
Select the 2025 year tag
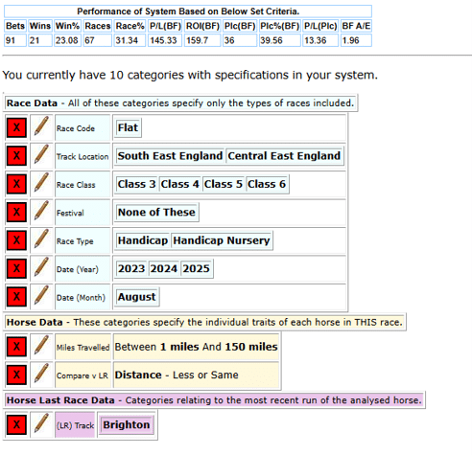[196, 268]
